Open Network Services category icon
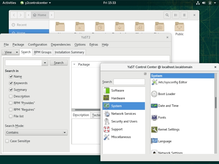219x164 pixels. click(107, 114)
